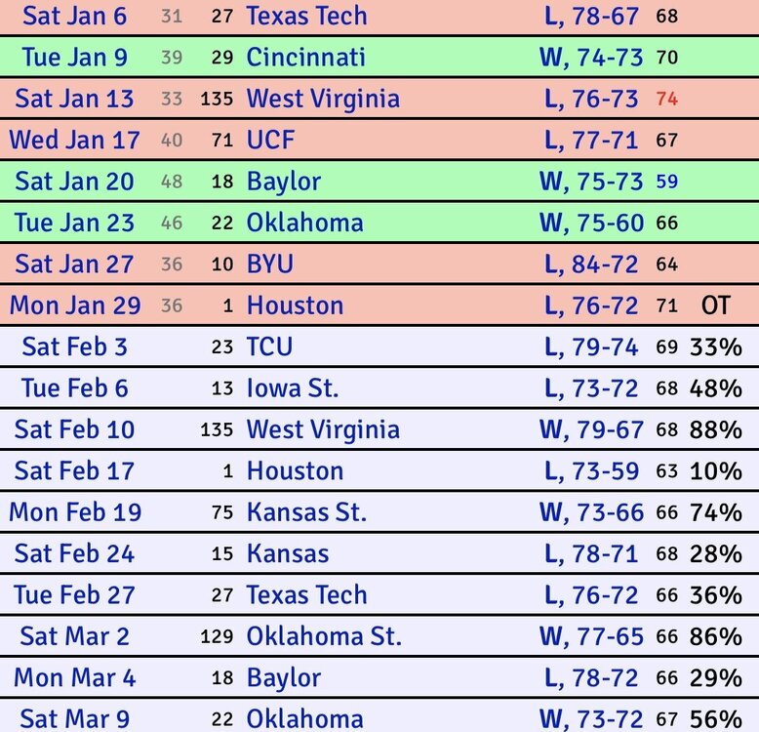Click the Mon Mar 4 date link
Viewport: 759px width, 732px height.
(x=74, y=678)
